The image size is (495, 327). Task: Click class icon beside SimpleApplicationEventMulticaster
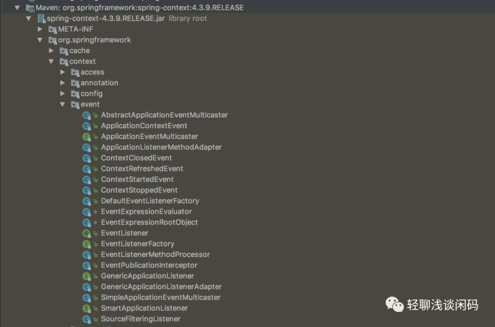(87, 298)
